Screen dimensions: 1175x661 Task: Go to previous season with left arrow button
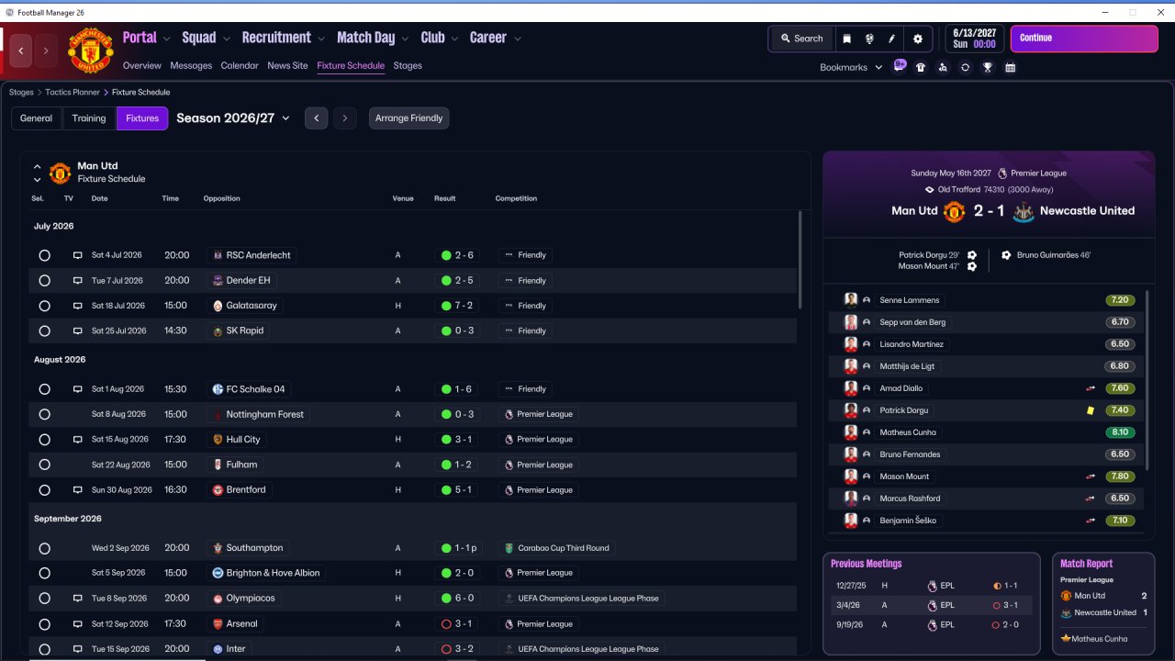[x=317, y=118]
